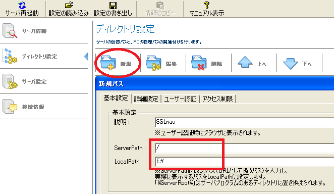334x194 pixels.
Task: Click the ServerPath input field
Action: pyautogui.click(x=245, y=148)
